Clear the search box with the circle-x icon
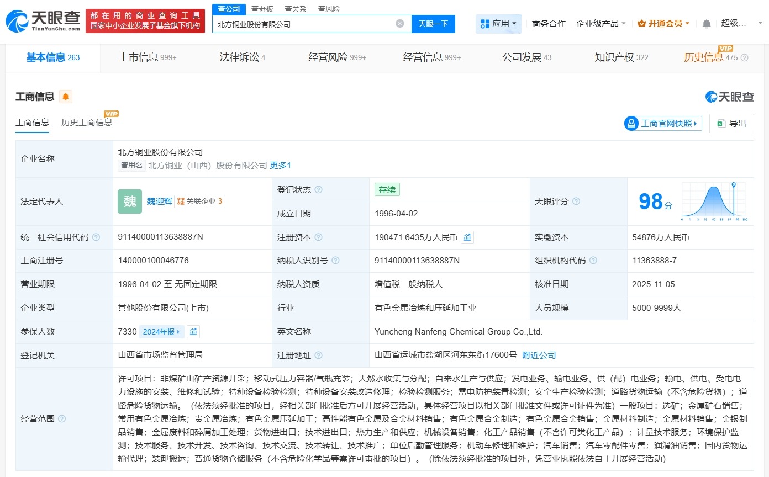Image resolution: width=769 pixels, height=477 pixels. click(x=400, y=23)
